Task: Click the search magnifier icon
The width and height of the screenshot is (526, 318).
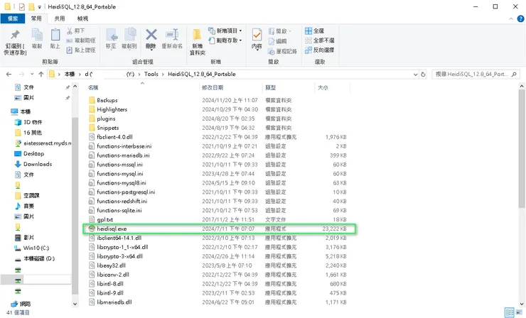Action: point(514,75)
